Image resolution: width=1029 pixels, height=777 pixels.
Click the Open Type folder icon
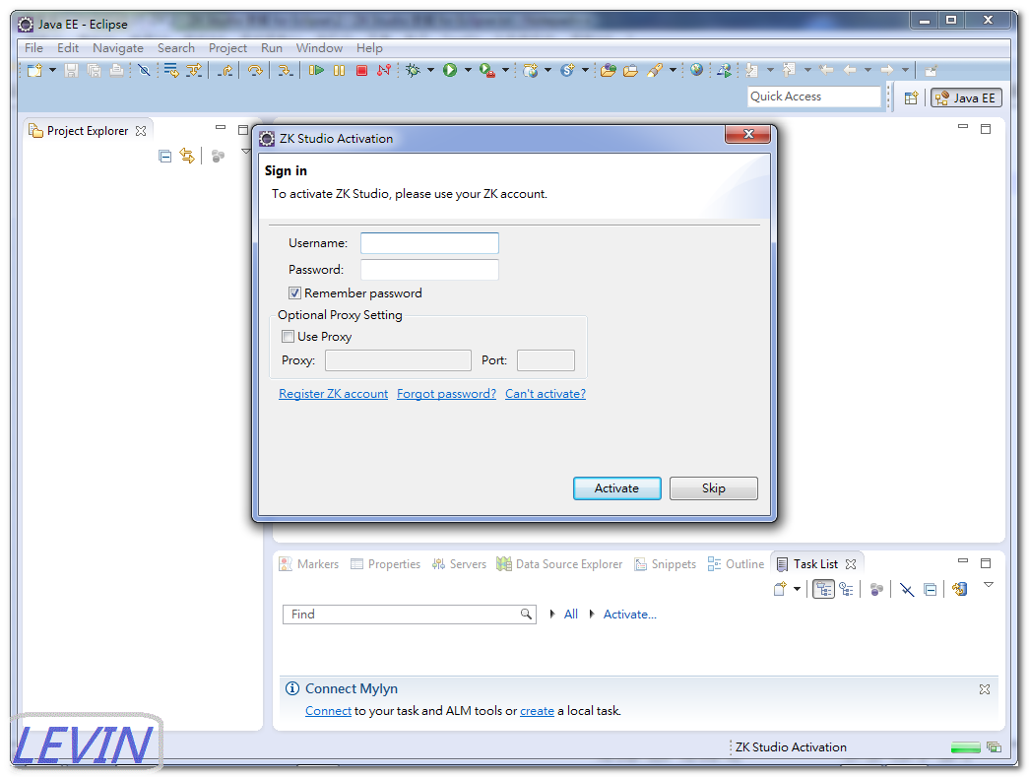(608, 70)
